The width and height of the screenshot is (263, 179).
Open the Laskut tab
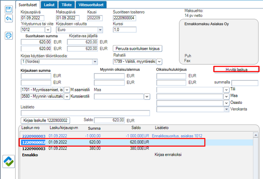pos(49,5)
